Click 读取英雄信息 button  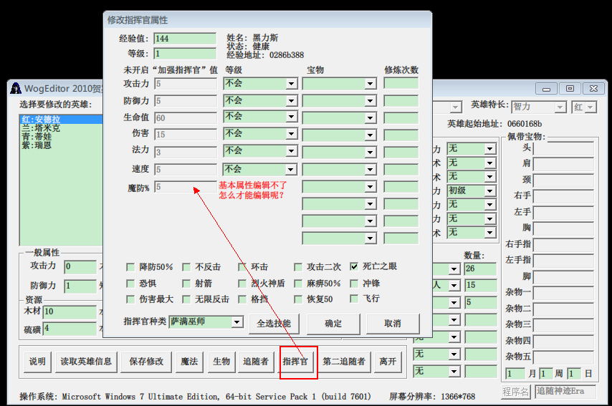click(x=86, y=362)
